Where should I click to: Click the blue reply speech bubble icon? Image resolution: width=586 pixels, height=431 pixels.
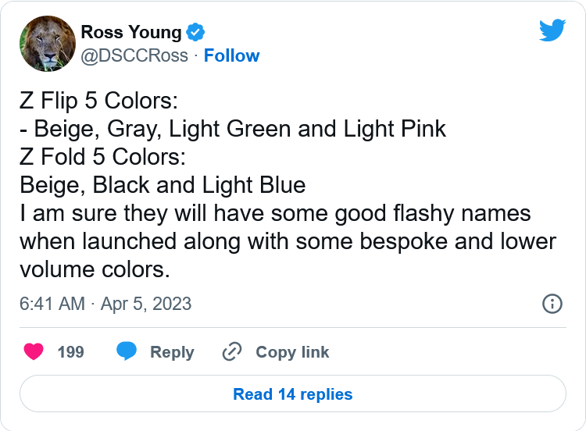click(127, 351)
